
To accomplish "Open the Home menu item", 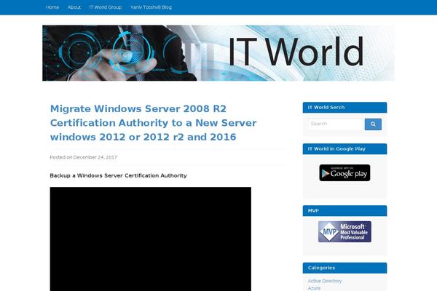I will tap(52, 7).
